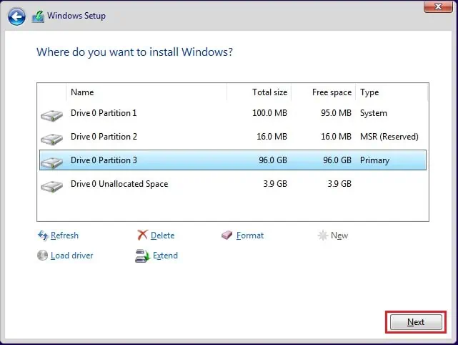This screenshot has height=345, width=458.
Task: Click the drive icon for Partition 1
Action: 51,114
